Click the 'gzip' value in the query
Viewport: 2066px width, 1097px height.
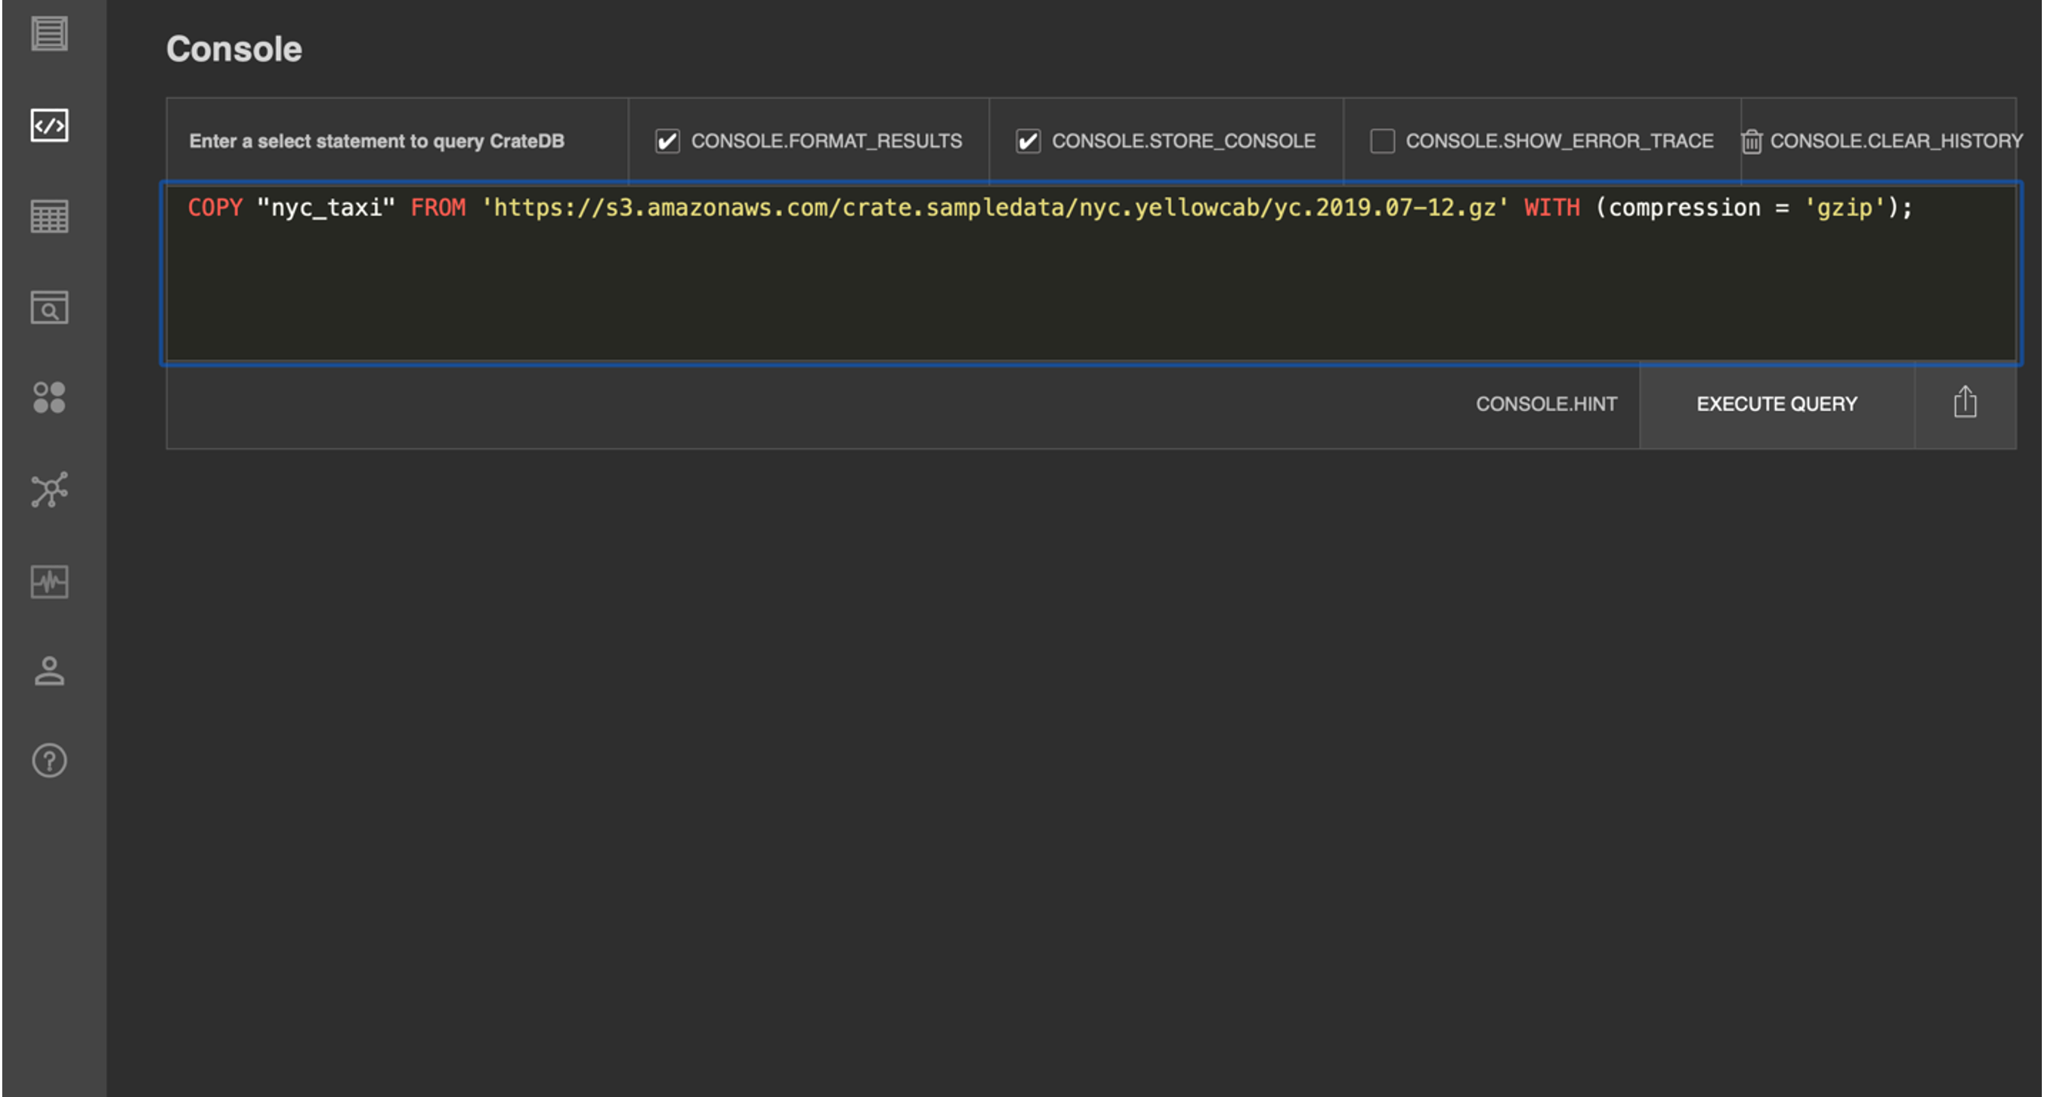(1845, 208)
